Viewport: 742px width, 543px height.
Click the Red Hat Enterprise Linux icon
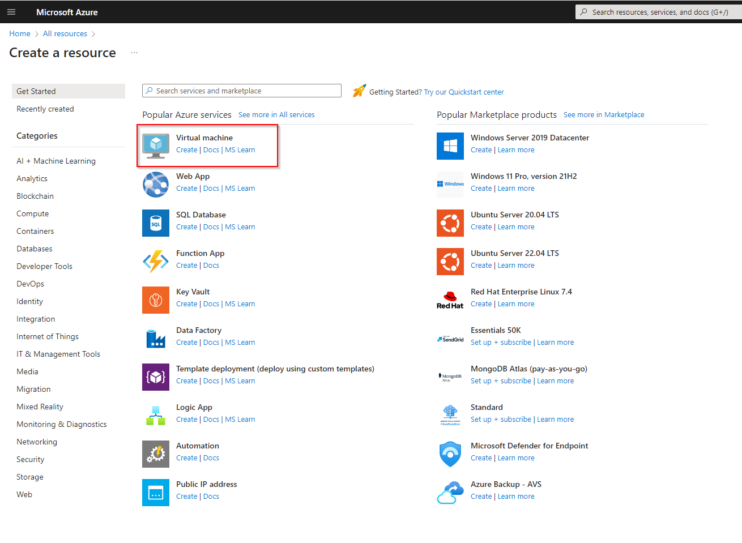coord(450,300)
